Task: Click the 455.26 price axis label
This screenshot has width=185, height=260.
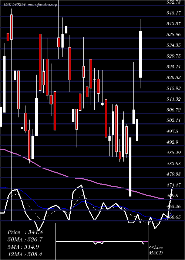Action: [x=174, y=207]
